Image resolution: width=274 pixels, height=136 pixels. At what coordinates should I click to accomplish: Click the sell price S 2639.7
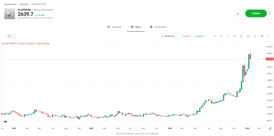[x=186, y=36]
